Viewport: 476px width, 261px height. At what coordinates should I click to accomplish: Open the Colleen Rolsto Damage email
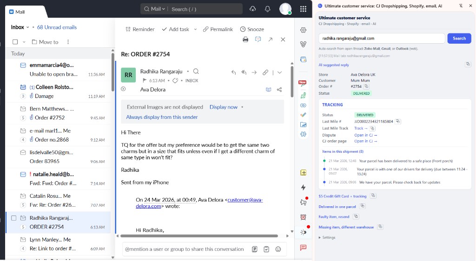[x=58, y=91]
